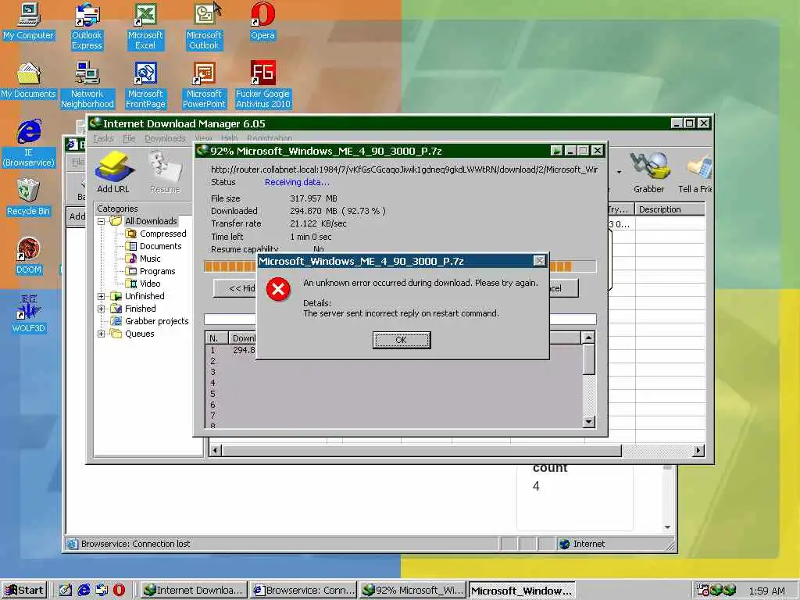Expand the Queues category
The image size is (800, 600).
(x=101, y=334)
